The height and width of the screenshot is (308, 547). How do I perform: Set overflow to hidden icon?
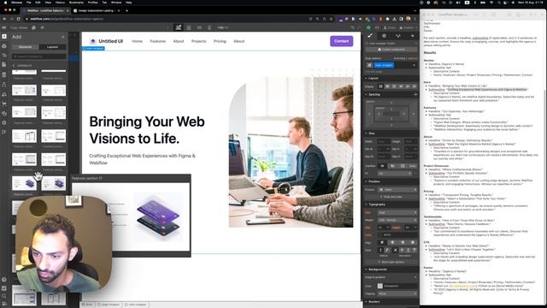(x=392, y=166)
